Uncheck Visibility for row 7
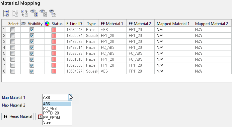This screenshot has height=127, width=232. click(x=32, y=65)
